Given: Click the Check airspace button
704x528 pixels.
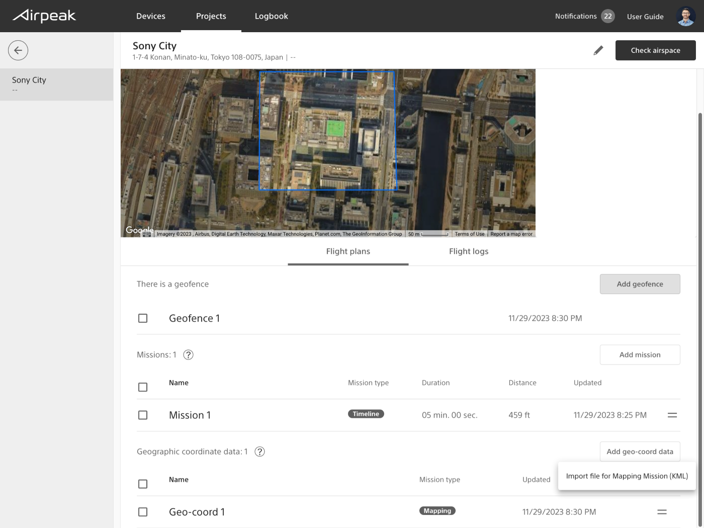Looking at the screenshot, I should [x=656, y=50].
